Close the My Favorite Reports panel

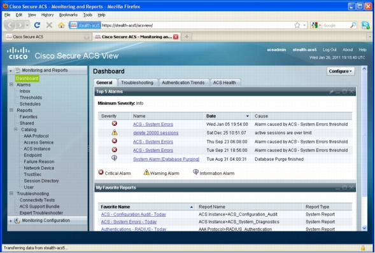click(351, 188)
